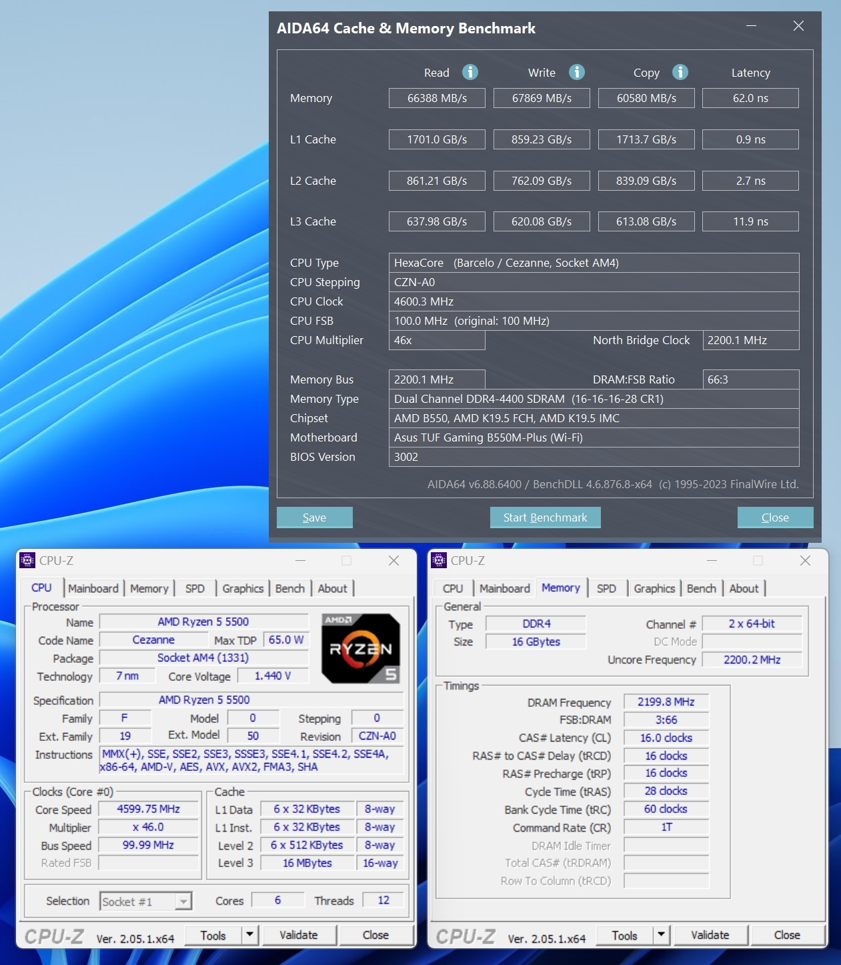
Task: Click the DRAM:FSB Ratio field 66:3
Action: (751, 379)
